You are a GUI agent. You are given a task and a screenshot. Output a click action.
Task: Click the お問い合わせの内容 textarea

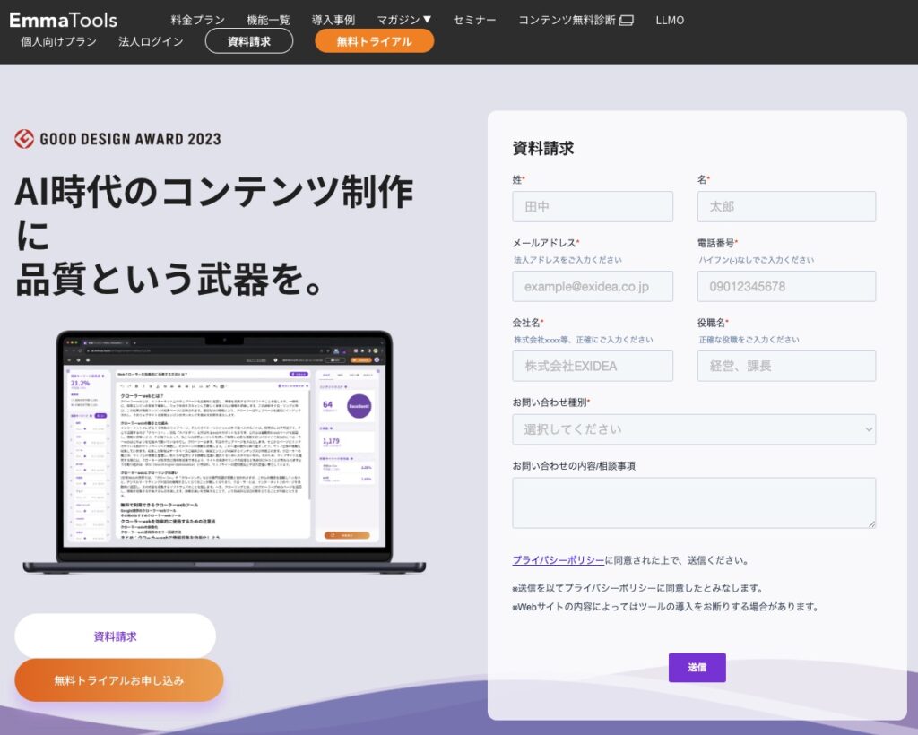(x=694, y=503)
